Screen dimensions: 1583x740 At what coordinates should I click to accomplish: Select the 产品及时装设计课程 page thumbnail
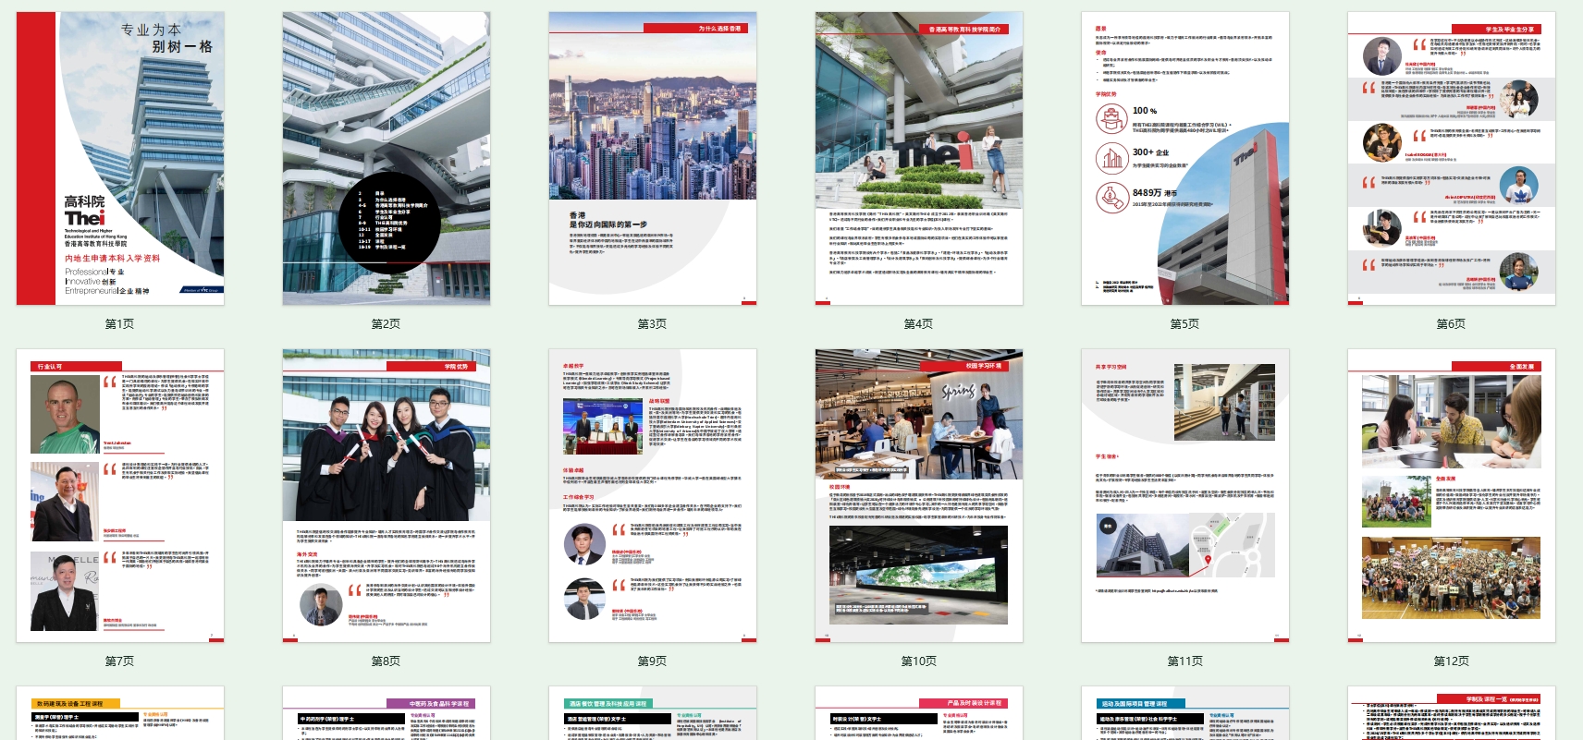(x=919, y=716)
